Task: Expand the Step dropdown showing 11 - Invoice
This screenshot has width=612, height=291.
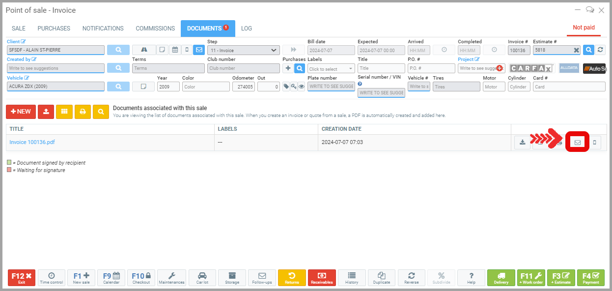Action: tap(243, 50)
